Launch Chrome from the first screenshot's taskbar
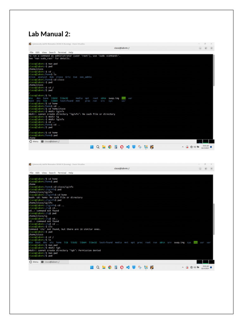The height and width of the screenshot is (324, 243). [x=110, y=147]
